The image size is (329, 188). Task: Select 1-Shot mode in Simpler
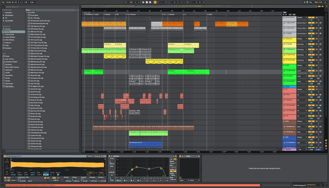pos(7,167)
